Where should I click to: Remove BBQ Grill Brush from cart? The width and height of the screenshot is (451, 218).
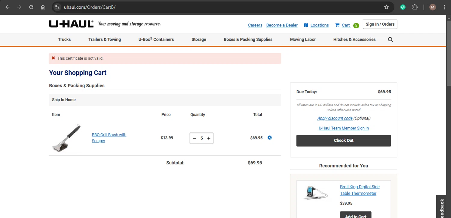[269, 138]
